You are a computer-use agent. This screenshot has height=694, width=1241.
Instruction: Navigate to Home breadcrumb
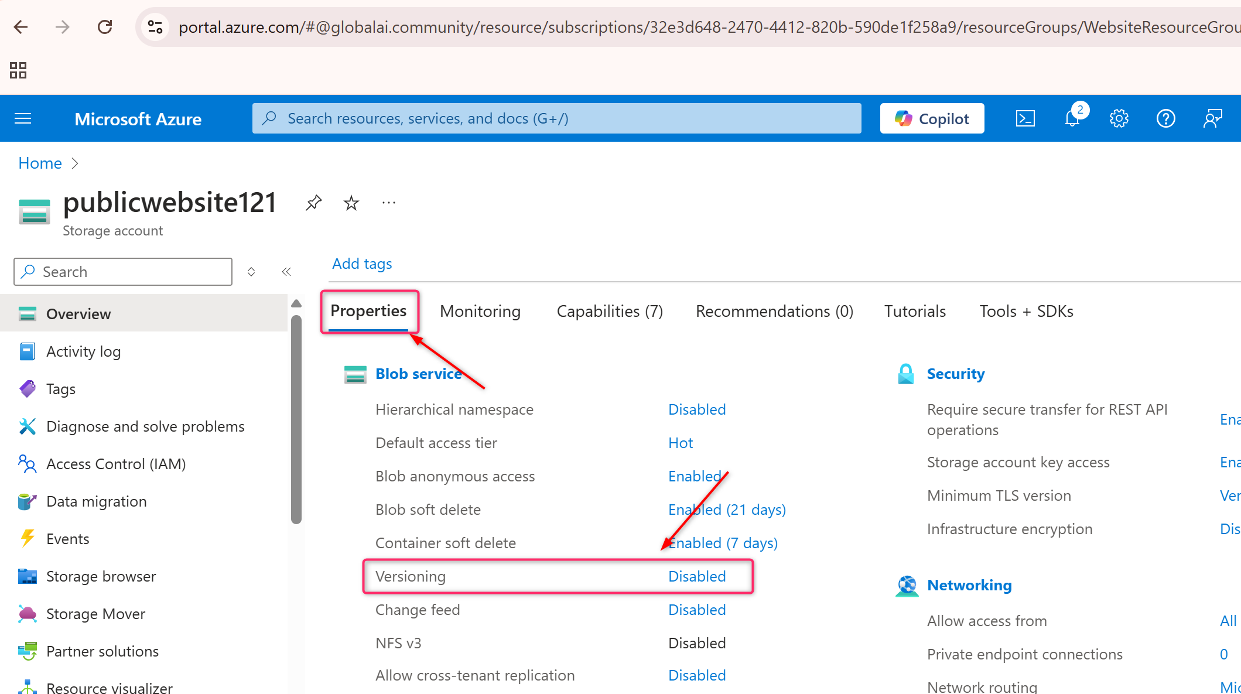pos(40,163)
